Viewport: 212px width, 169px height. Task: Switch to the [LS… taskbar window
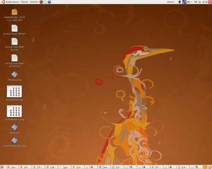[117, 167]
